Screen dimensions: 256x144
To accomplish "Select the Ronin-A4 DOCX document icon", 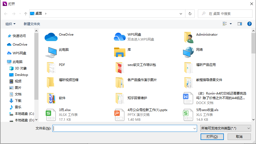I will coord(188,98).
